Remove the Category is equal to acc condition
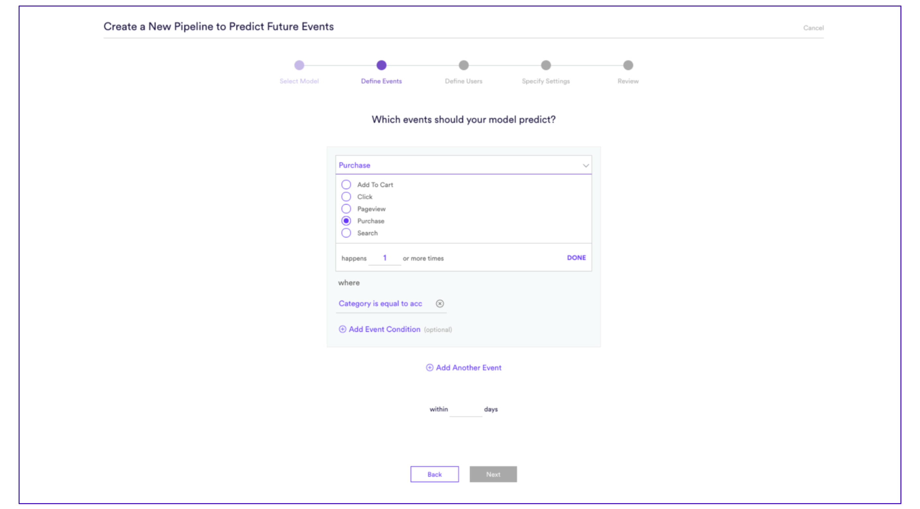Image resolution: width=920 pixels, height=509 pixels. point(440,304)
